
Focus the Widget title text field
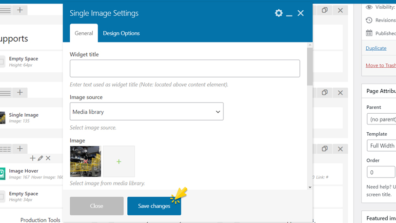(184, 69)
